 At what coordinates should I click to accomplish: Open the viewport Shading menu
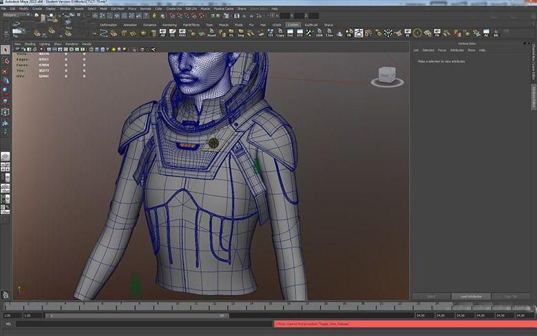30,44
